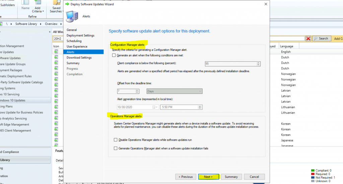The height and width of the screenshot is (184, 343).
Task: Click the Next button in the wizard
Action: click(208, 177)
